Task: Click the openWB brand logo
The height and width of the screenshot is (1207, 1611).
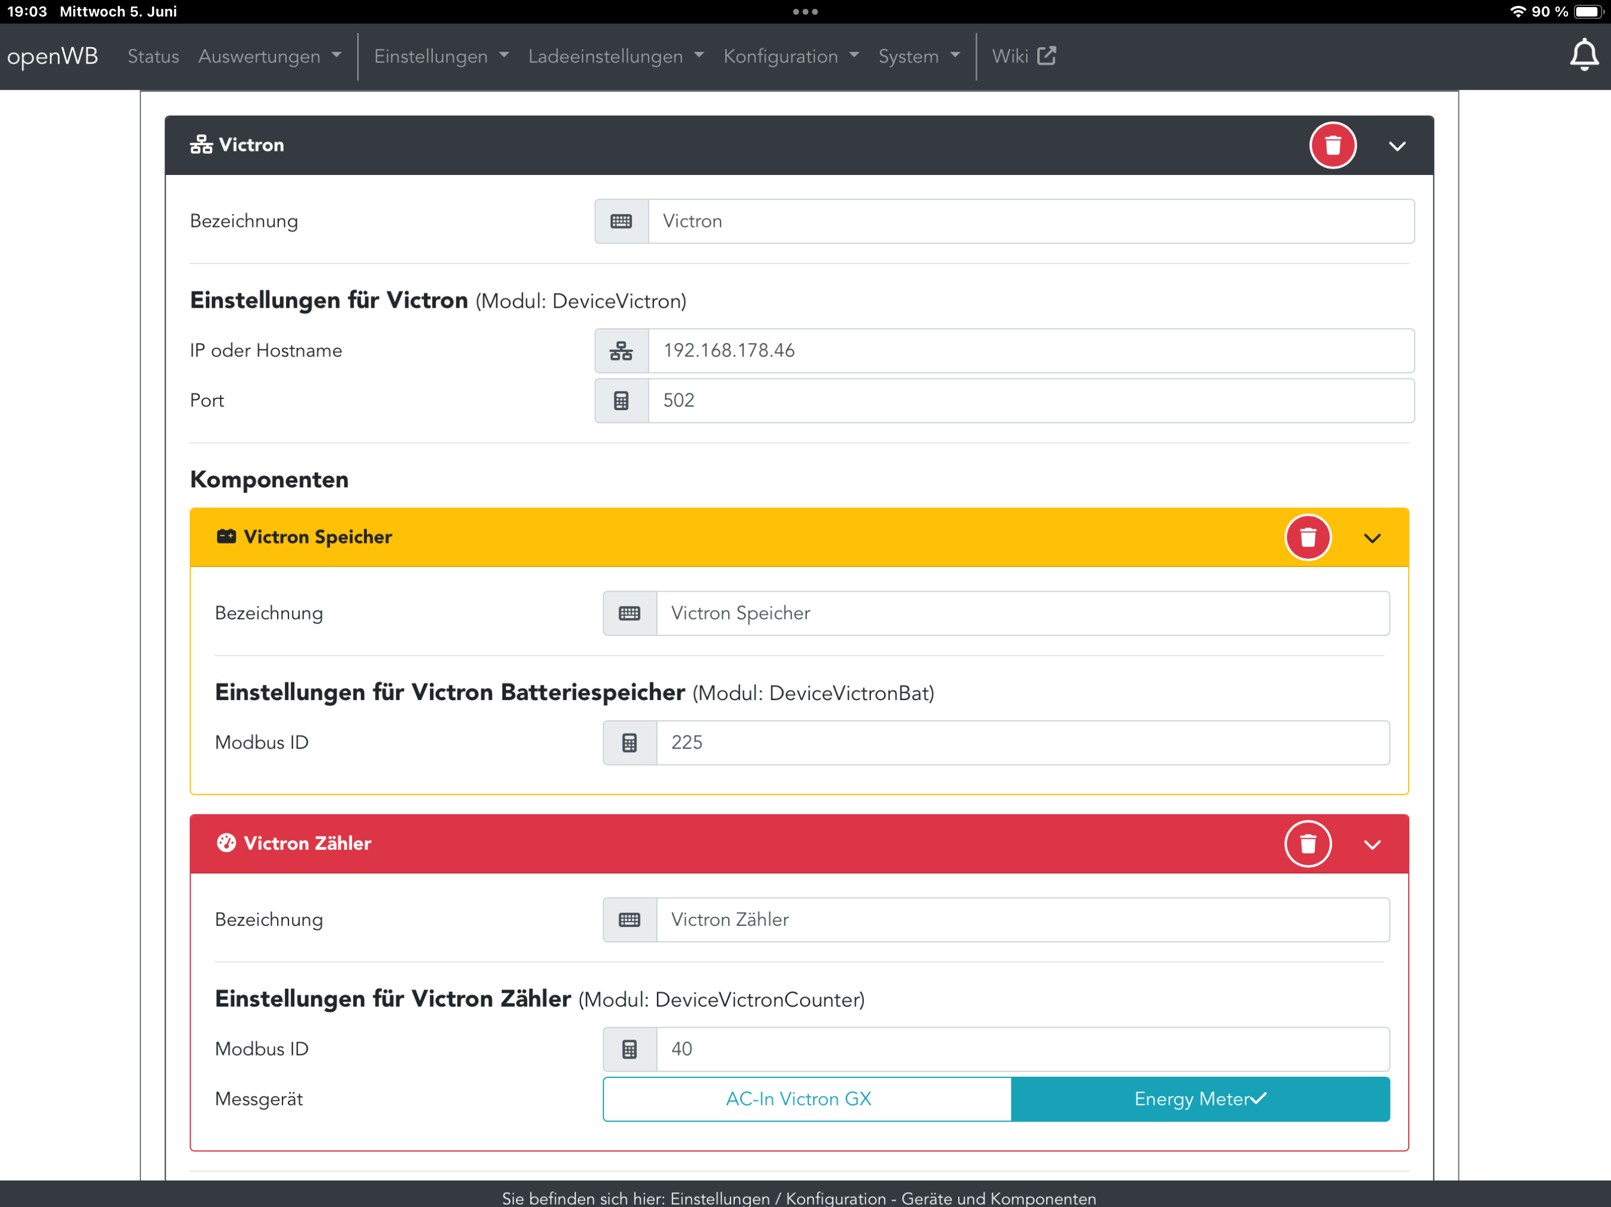Action: tap(52, 56)
